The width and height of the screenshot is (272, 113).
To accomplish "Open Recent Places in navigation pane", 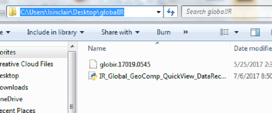I will 18,110.
